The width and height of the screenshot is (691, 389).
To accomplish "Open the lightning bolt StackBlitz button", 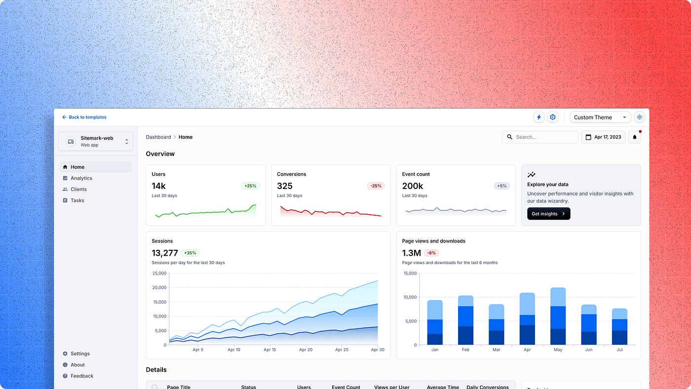I will pyautogui.click(x=539, y=117).
